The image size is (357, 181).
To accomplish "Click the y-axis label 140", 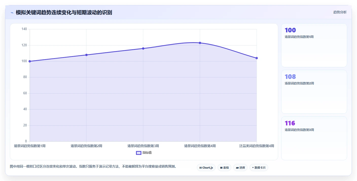I will [24, 29].
